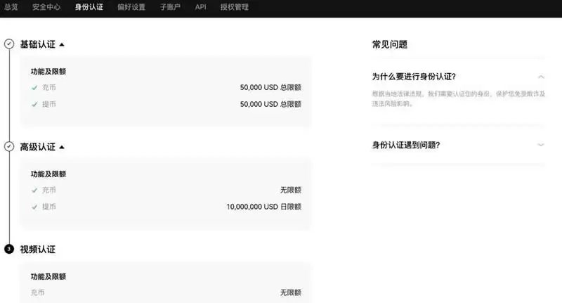Image resolution: width=562 pixels, height=303 pixels.
Task: Select the 身份认证 tab
Action: (x=89, y=7)
